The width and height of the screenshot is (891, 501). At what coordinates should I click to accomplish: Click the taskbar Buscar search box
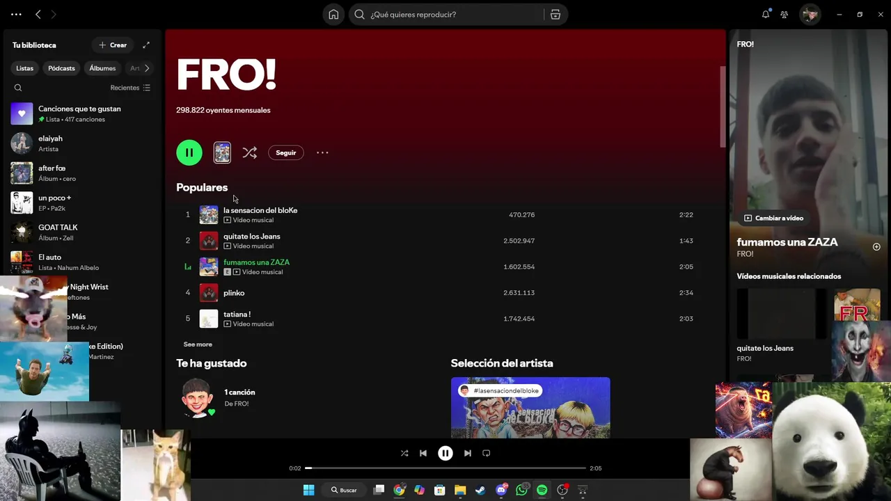click(x=345, y=490)
